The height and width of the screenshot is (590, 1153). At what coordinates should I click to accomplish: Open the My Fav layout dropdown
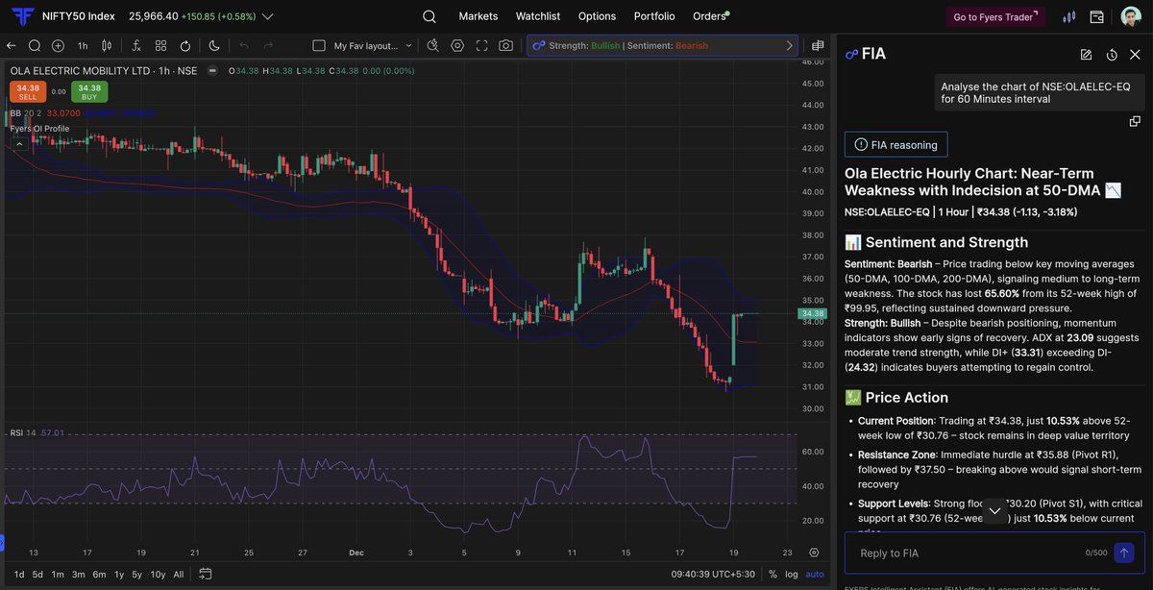(x=408, y=45)
